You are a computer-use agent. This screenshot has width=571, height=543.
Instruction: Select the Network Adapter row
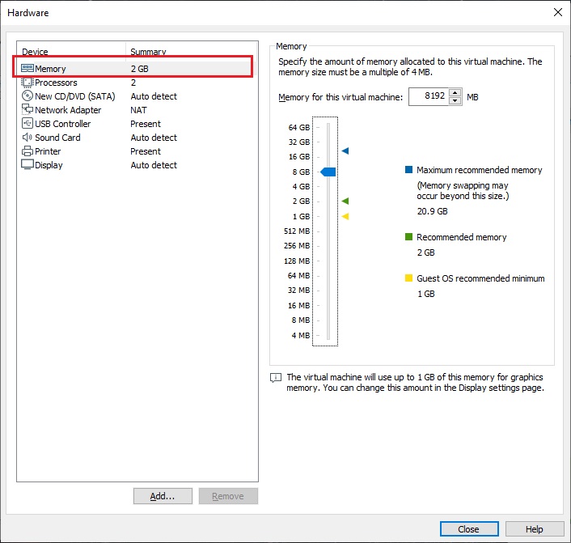(x=137, y=110)
